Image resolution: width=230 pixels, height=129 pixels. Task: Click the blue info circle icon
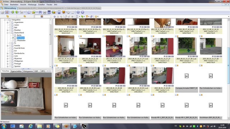pos(83,12)
